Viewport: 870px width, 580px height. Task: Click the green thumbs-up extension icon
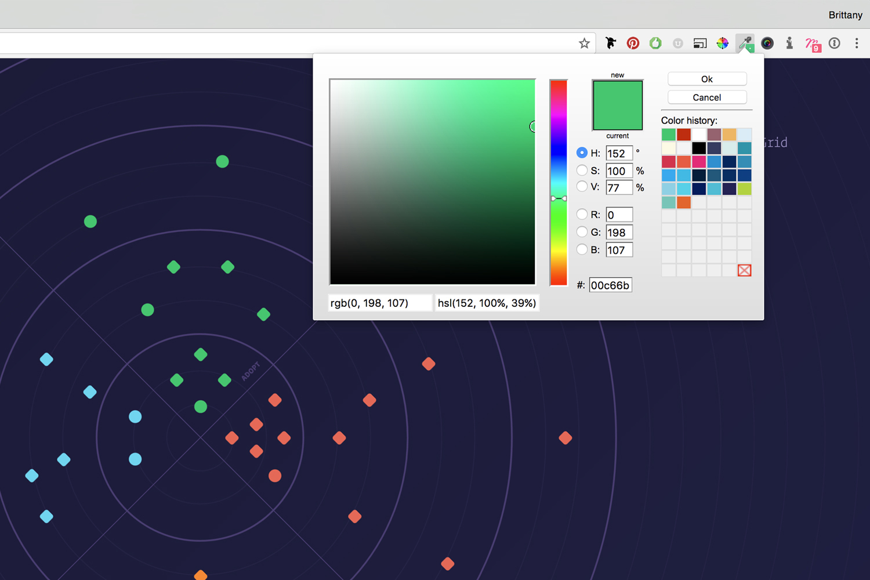pyautogui.click(x=655, y=43)
